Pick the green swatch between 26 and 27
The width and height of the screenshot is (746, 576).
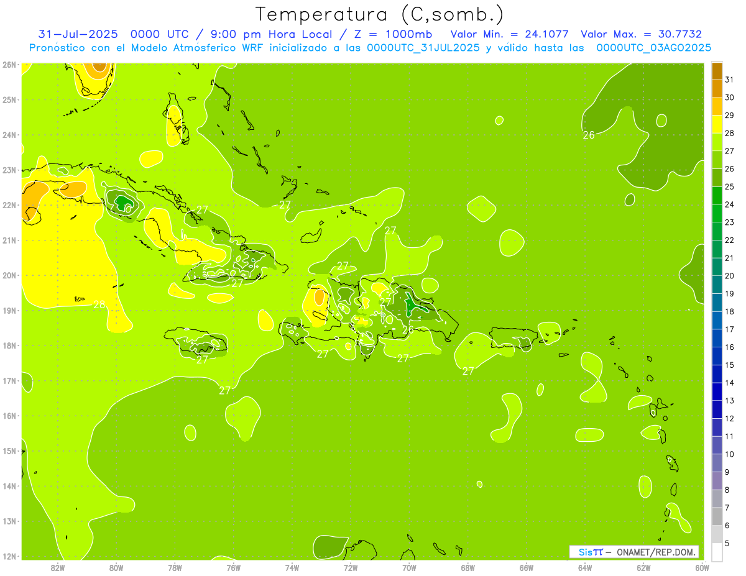(717, 160)
